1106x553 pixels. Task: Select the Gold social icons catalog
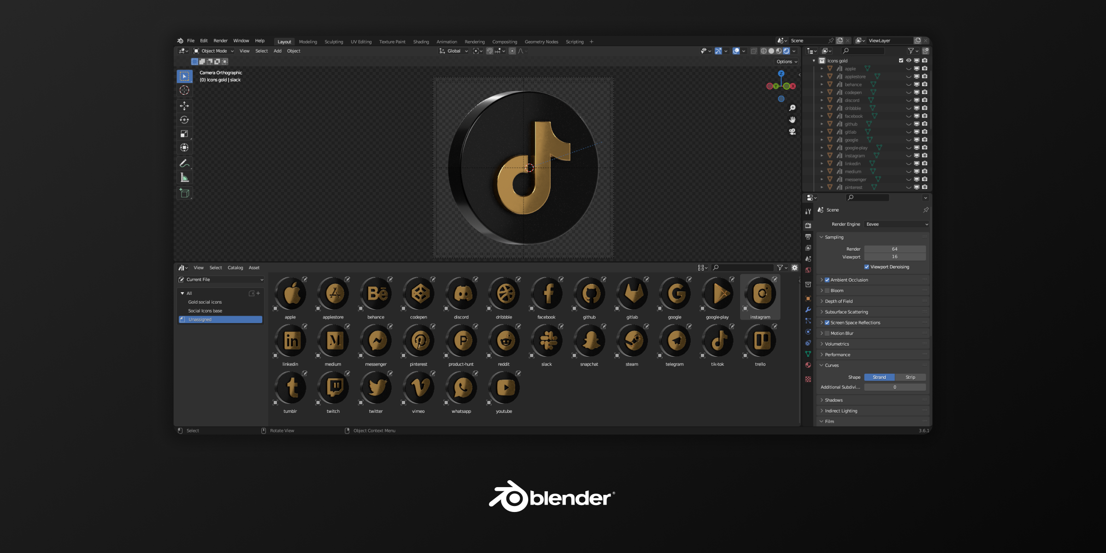(x=205, y=302)
